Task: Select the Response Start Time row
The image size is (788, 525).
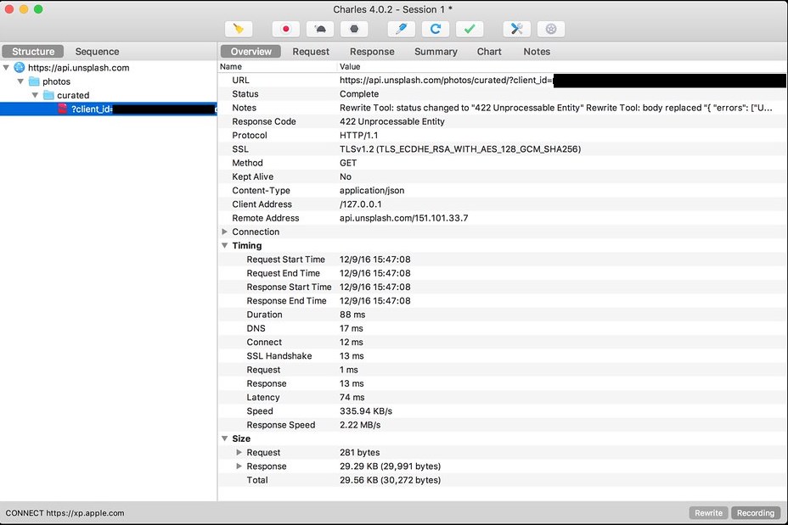Action: click(503, 287)
